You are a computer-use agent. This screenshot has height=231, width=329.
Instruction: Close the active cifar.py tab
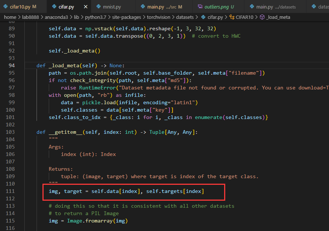[x=85, y=6]
